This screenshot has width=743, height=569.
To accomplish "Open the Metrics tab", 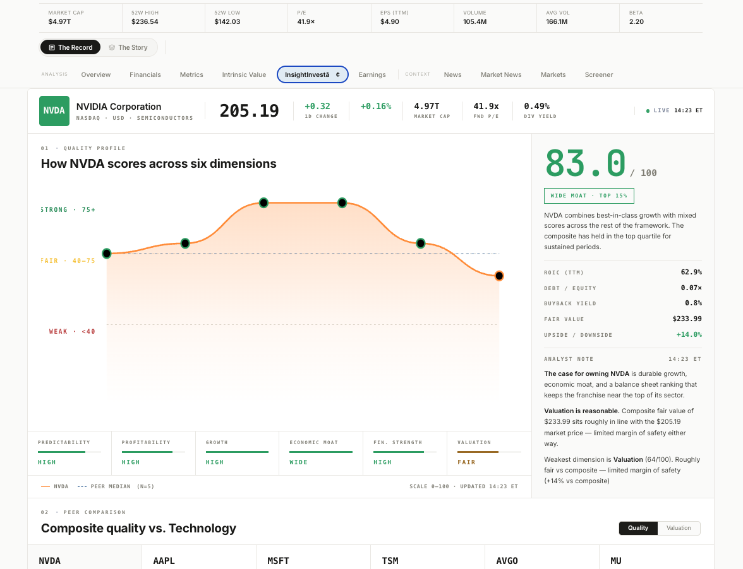I will click(x=191, y=74).
